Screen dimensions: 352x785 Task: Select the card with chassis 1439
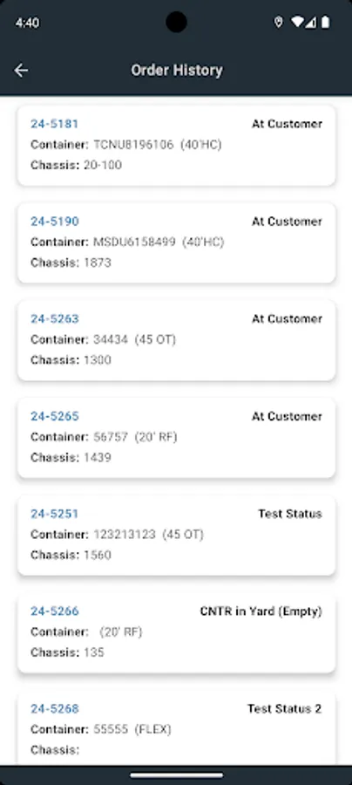[x=177, y=438]
